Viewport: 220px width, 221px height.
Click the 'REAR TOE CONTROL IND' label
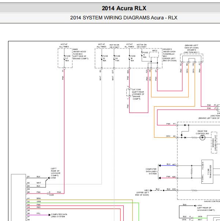pos(202,132)
